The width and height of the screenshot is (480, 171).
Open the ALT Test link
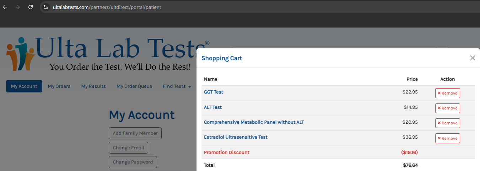212,107
